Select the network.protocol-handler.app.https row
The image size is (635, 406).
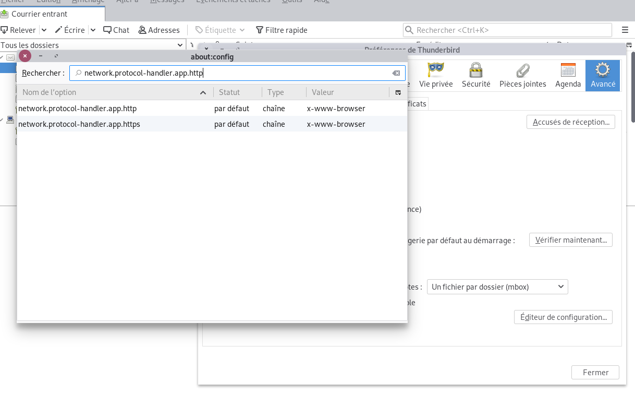[212, 124]
